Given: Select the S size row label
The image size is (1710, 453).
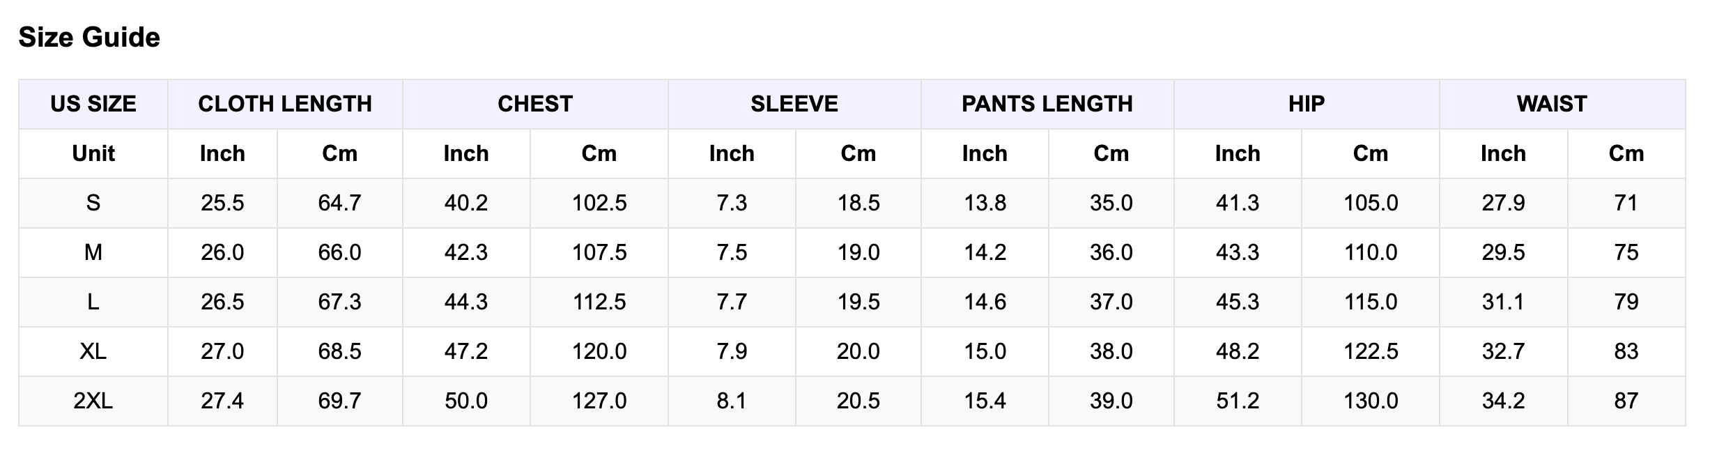Looking at the screenshot, I should 93,203.
